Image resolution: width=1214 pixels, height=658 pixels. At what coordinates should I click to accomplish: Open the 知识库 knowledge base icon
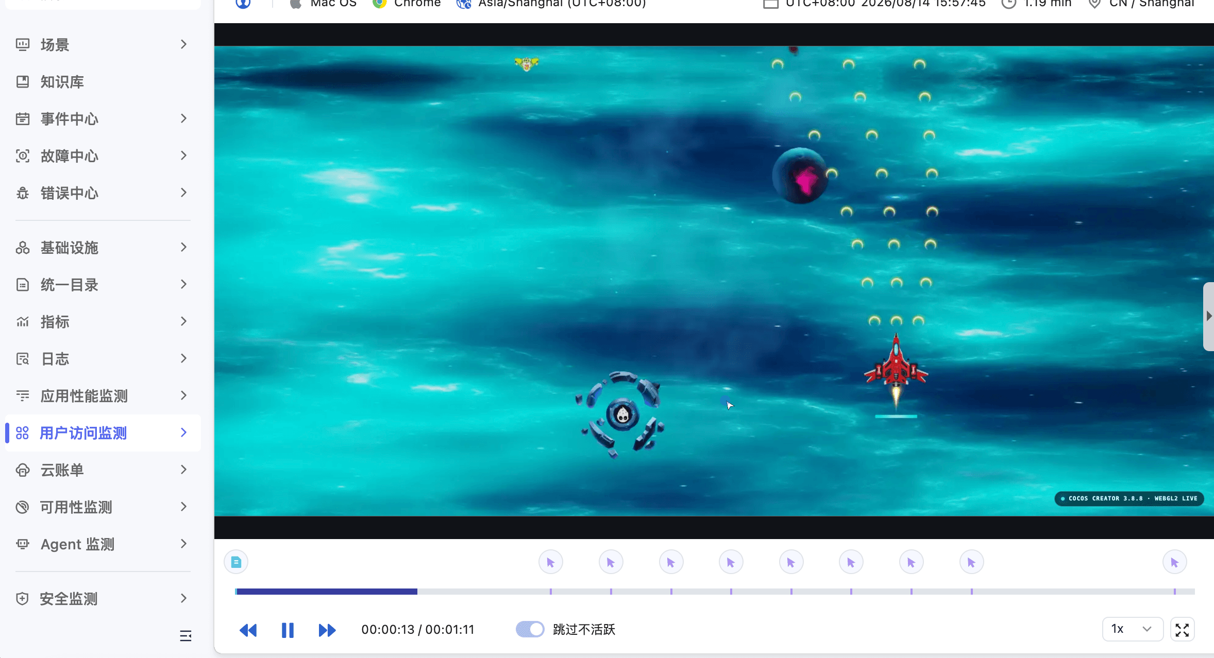23,82
